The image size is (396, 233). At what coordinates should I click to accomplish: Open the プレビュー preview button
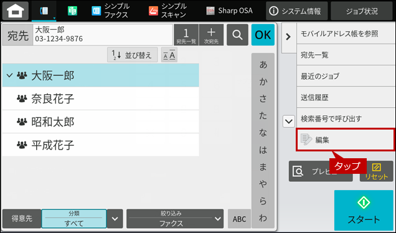pos(320,171)
